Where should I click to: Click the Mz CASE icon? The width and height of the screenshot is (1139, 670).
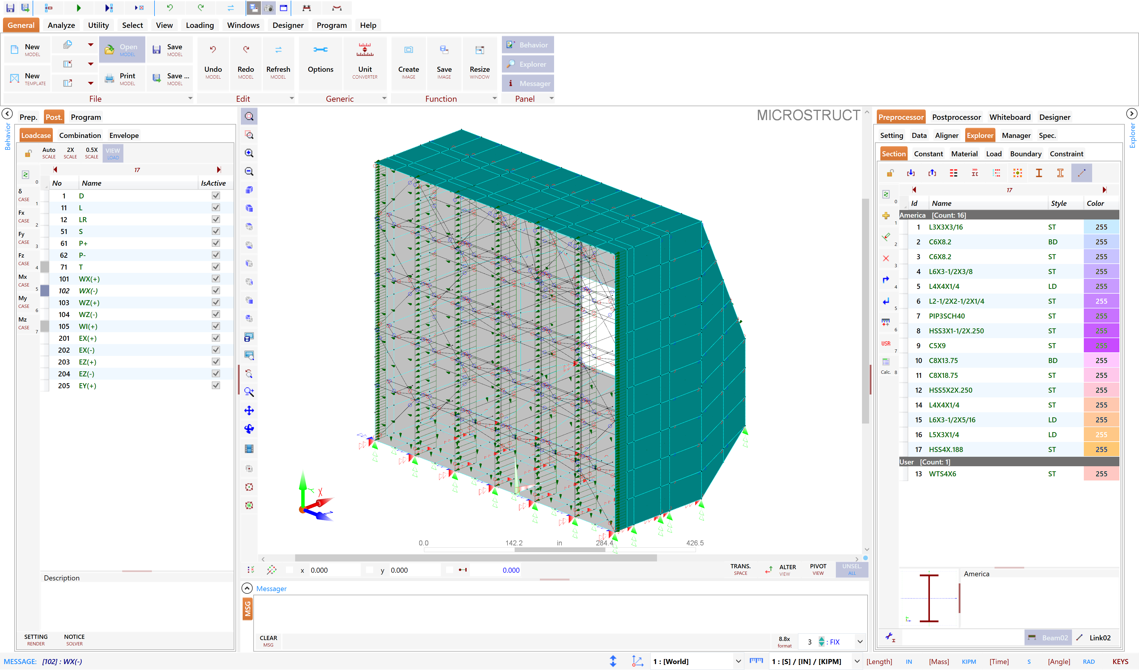23,323
